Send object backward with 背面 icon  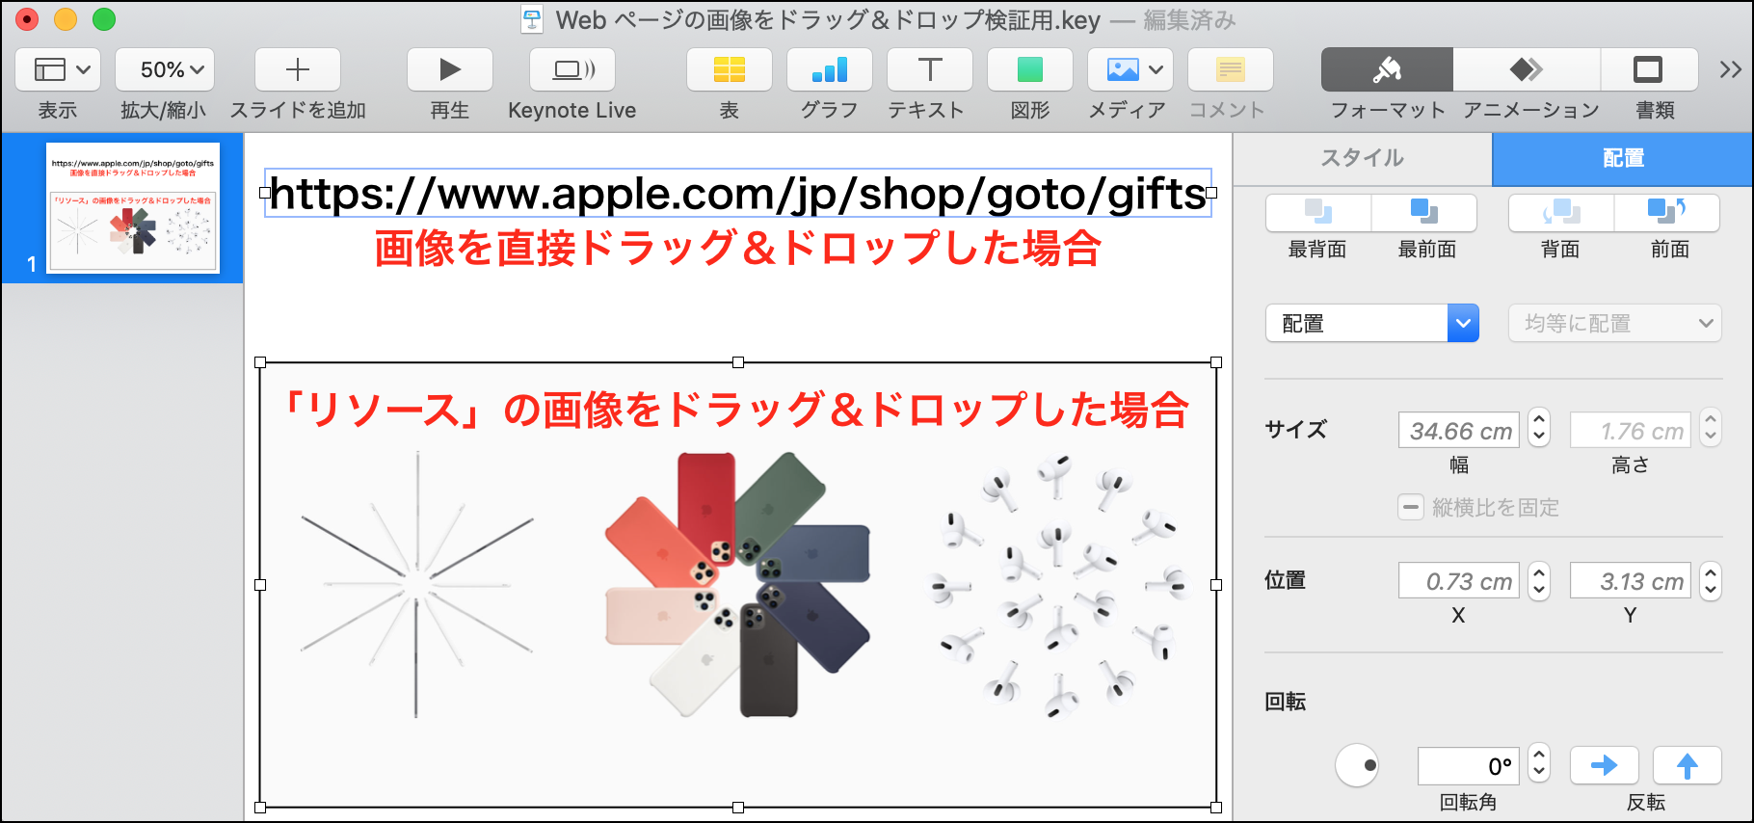pos(1561,212)
